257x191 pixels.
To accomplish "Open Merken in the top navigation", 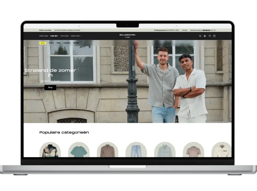I will point(76,36).
